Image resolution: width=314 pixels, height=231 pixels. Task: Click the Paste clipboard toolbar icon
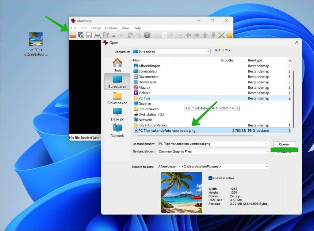[x=130, y=35]
